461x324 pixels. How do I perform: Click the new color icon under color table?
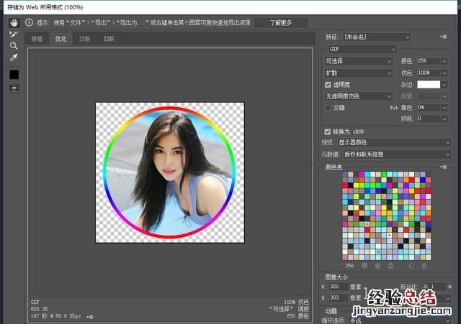coord(411,265)
